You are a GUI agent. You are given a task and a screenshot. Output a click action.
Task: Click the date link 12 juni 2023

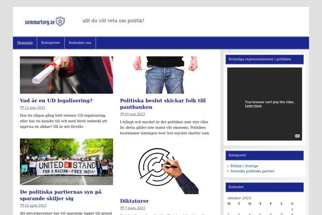tap(35, 107)
